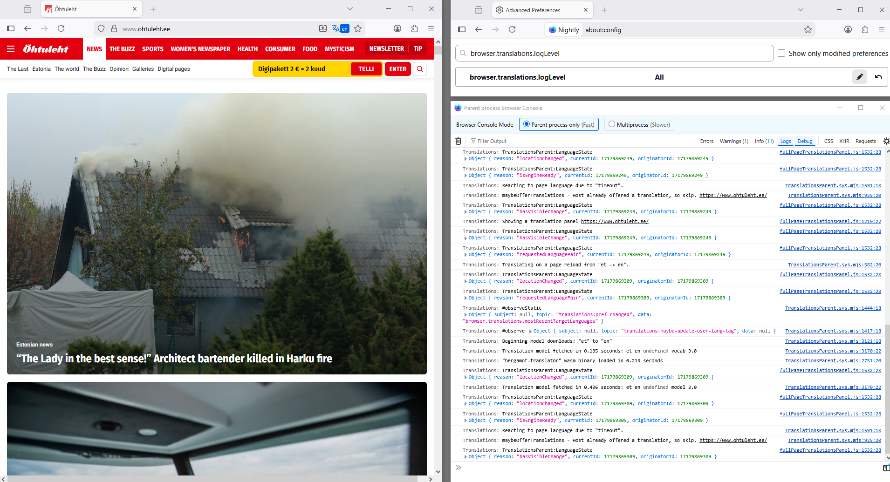
Task: Bookmark the ohtuleht.ee page with the star
Action: [358, 28]
